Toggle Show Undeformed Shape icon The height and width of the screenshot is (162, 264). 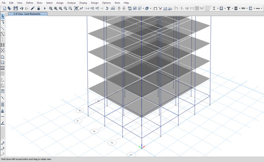tap(155, 8)
